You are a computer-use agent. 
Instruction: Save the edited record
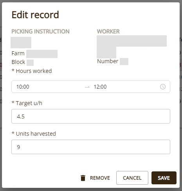pos(164,178)
